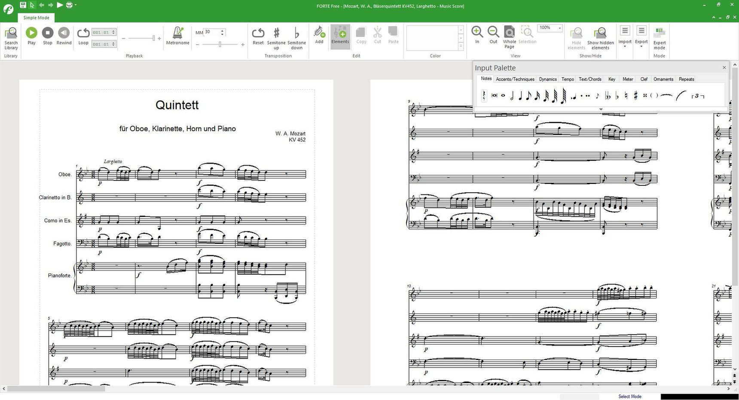Transpose a semitone up with sharp icon
Viewport: 739px width, 400px height.
pyautogui.click(x=276, y=39)
